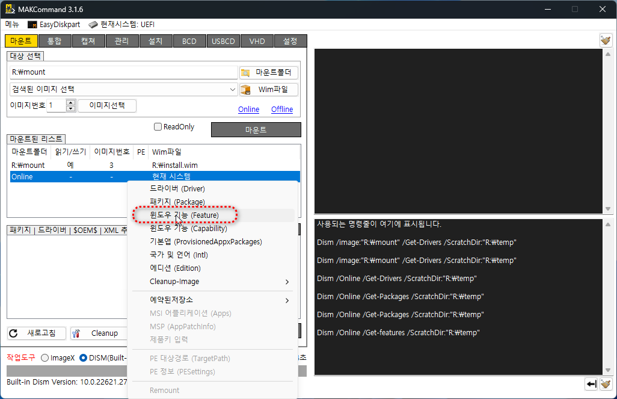
Task: Choose 기본앱 (ProvisionedAppxPackages) menu entry
Action: click(213, 242)
